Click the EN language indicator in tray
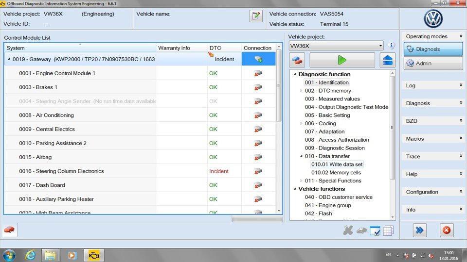 point(388,255)
